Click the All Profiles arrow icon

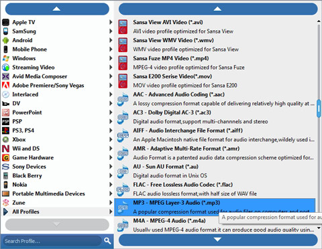coord(5,212)
